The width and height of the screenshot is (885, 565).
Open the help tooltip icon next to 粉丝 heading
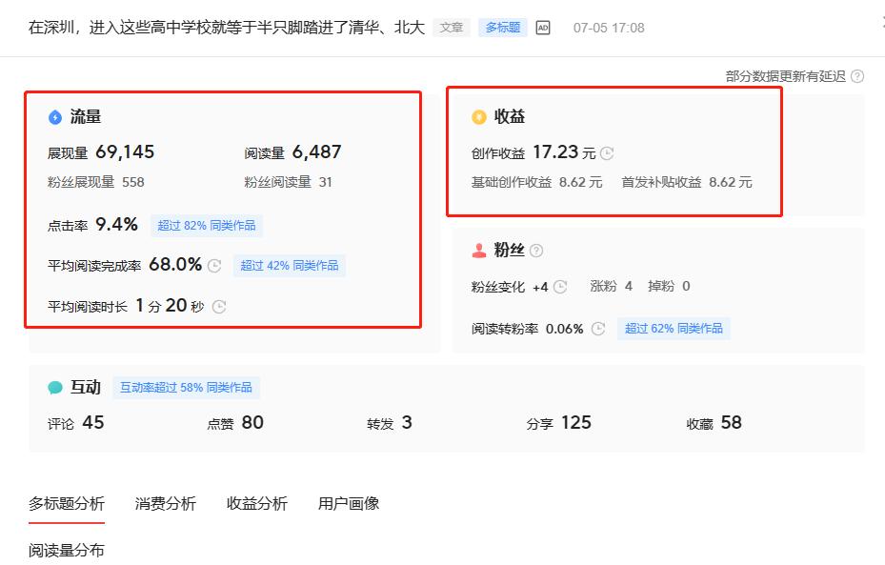click(x=536, y=250)
